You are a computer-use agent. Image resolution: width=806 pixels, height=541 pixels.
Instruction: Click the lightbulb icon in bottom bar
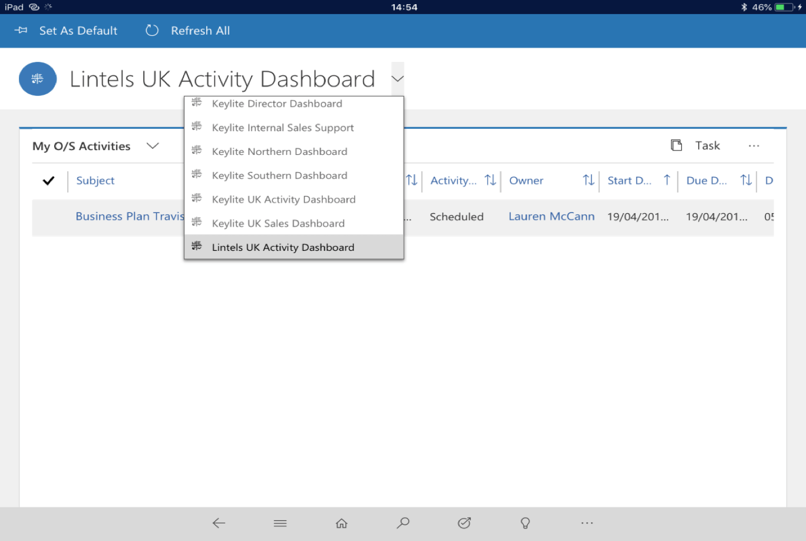(x=526, y=523)
